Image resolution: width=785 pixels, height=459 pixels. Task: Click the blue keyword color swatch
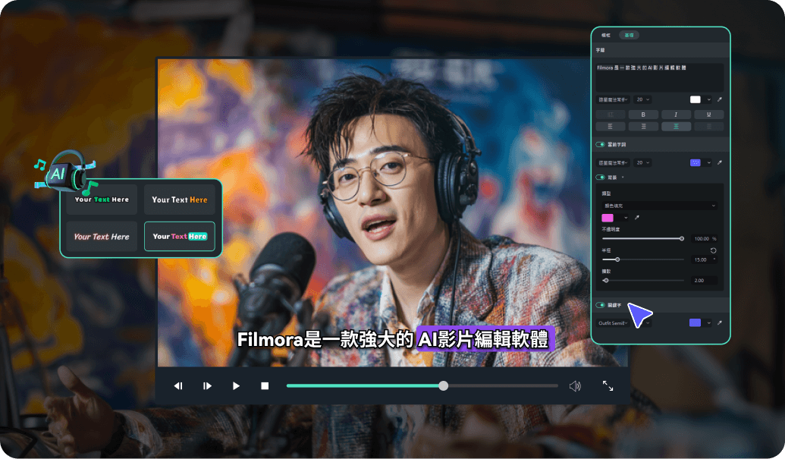[695, 323]
